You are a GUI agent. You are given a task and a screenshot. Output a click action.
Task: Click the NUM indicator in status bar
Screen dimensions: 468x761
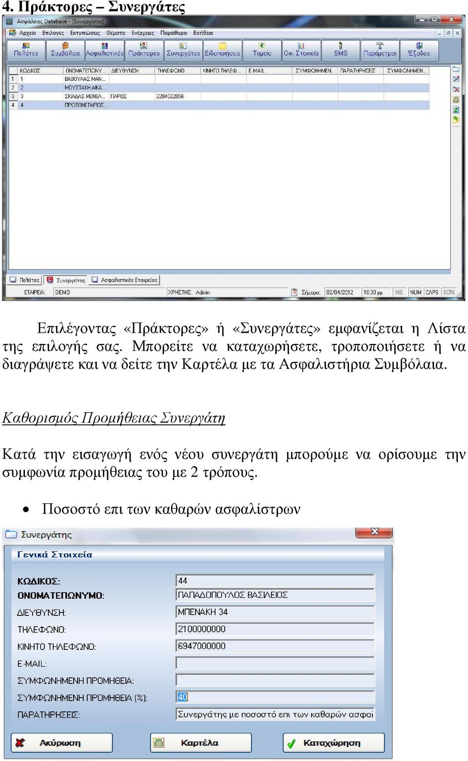point(416,292)
